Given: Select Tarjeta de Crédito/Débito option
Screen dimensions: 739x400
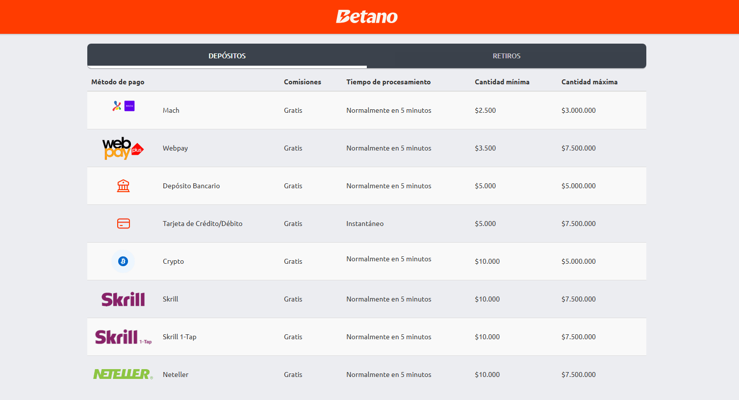Looking at the screenshot, I should [203, 224].
